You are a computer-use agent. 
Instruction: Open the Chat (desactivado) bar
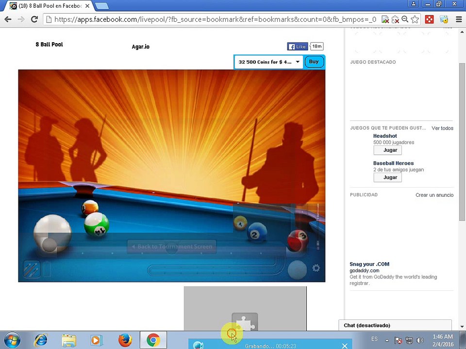pyautogui.click(x=395, y=326)
